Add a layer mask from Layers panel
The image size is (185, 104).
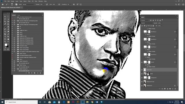point(165,89)
